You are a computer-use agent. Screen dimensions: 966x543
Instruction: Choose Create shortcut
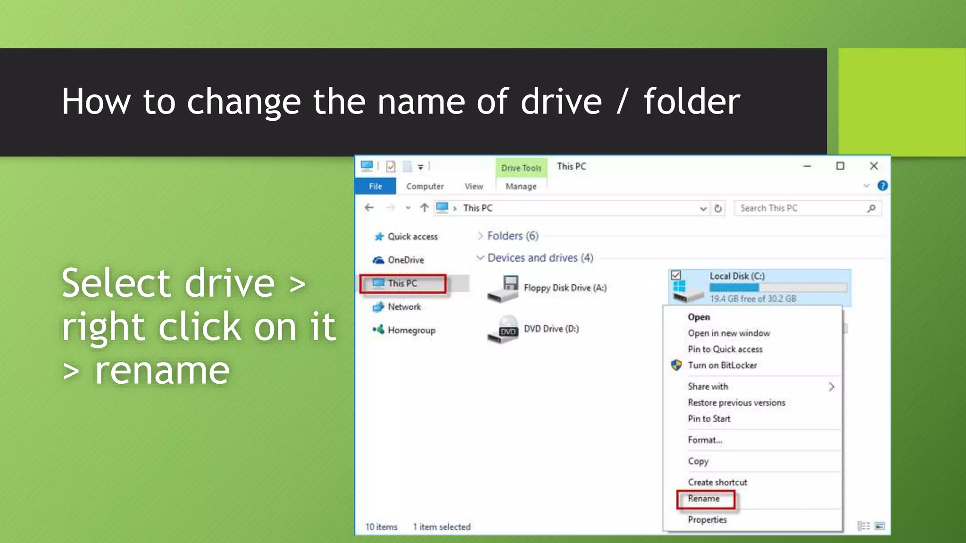752,482
